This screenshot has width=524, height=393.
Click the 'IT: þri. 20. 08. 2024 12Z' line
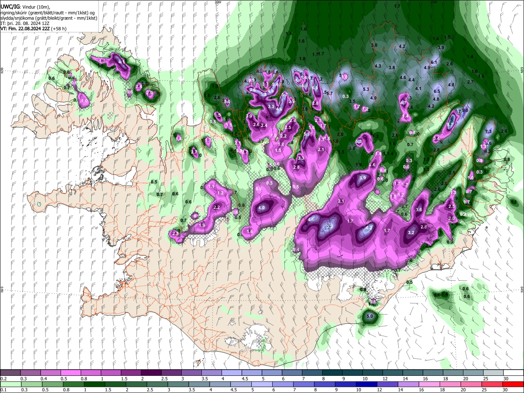(25, 23)
